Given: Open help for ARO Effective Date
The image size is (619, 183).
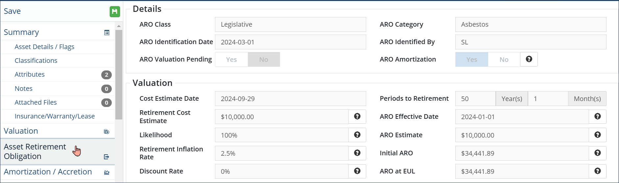Looking at the screenshot, I should click(x=597, y=117).
